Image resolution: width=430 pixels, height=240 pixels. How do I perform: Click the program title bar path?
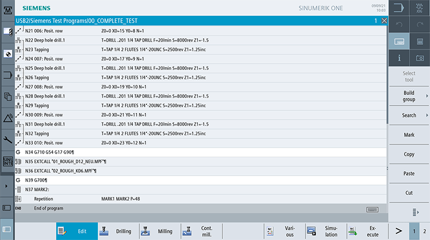(76, 21)
